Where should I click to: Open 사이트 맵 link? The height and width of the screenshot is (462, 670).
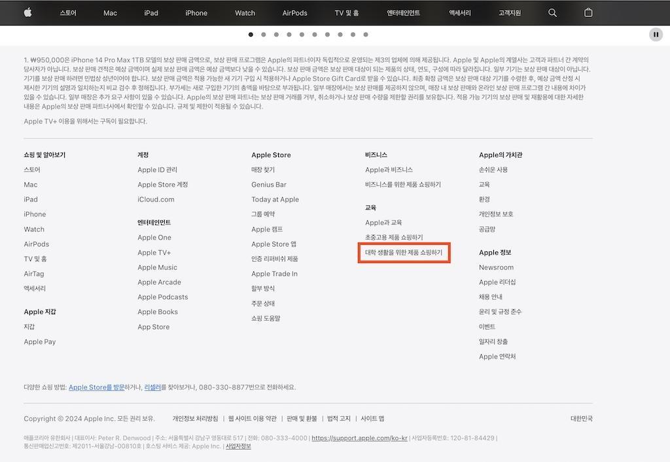click(372, 419)
